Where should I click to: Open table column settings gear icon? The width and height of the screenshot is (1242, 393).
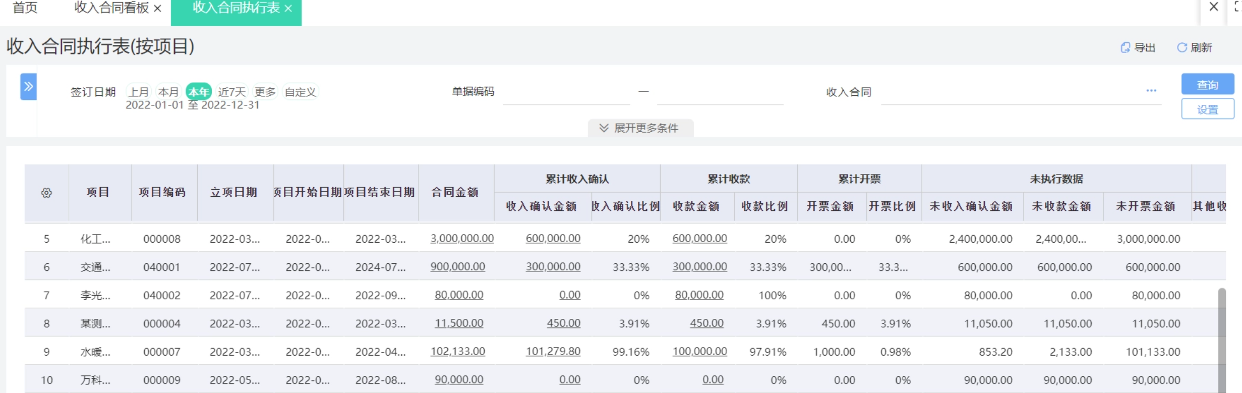[46, 193]
